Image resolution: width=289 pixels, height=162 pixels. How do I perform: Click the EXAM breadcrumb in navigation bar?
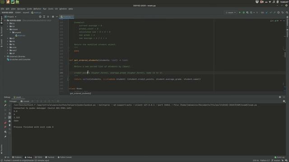pyautogui.click(x=18, y=13)
